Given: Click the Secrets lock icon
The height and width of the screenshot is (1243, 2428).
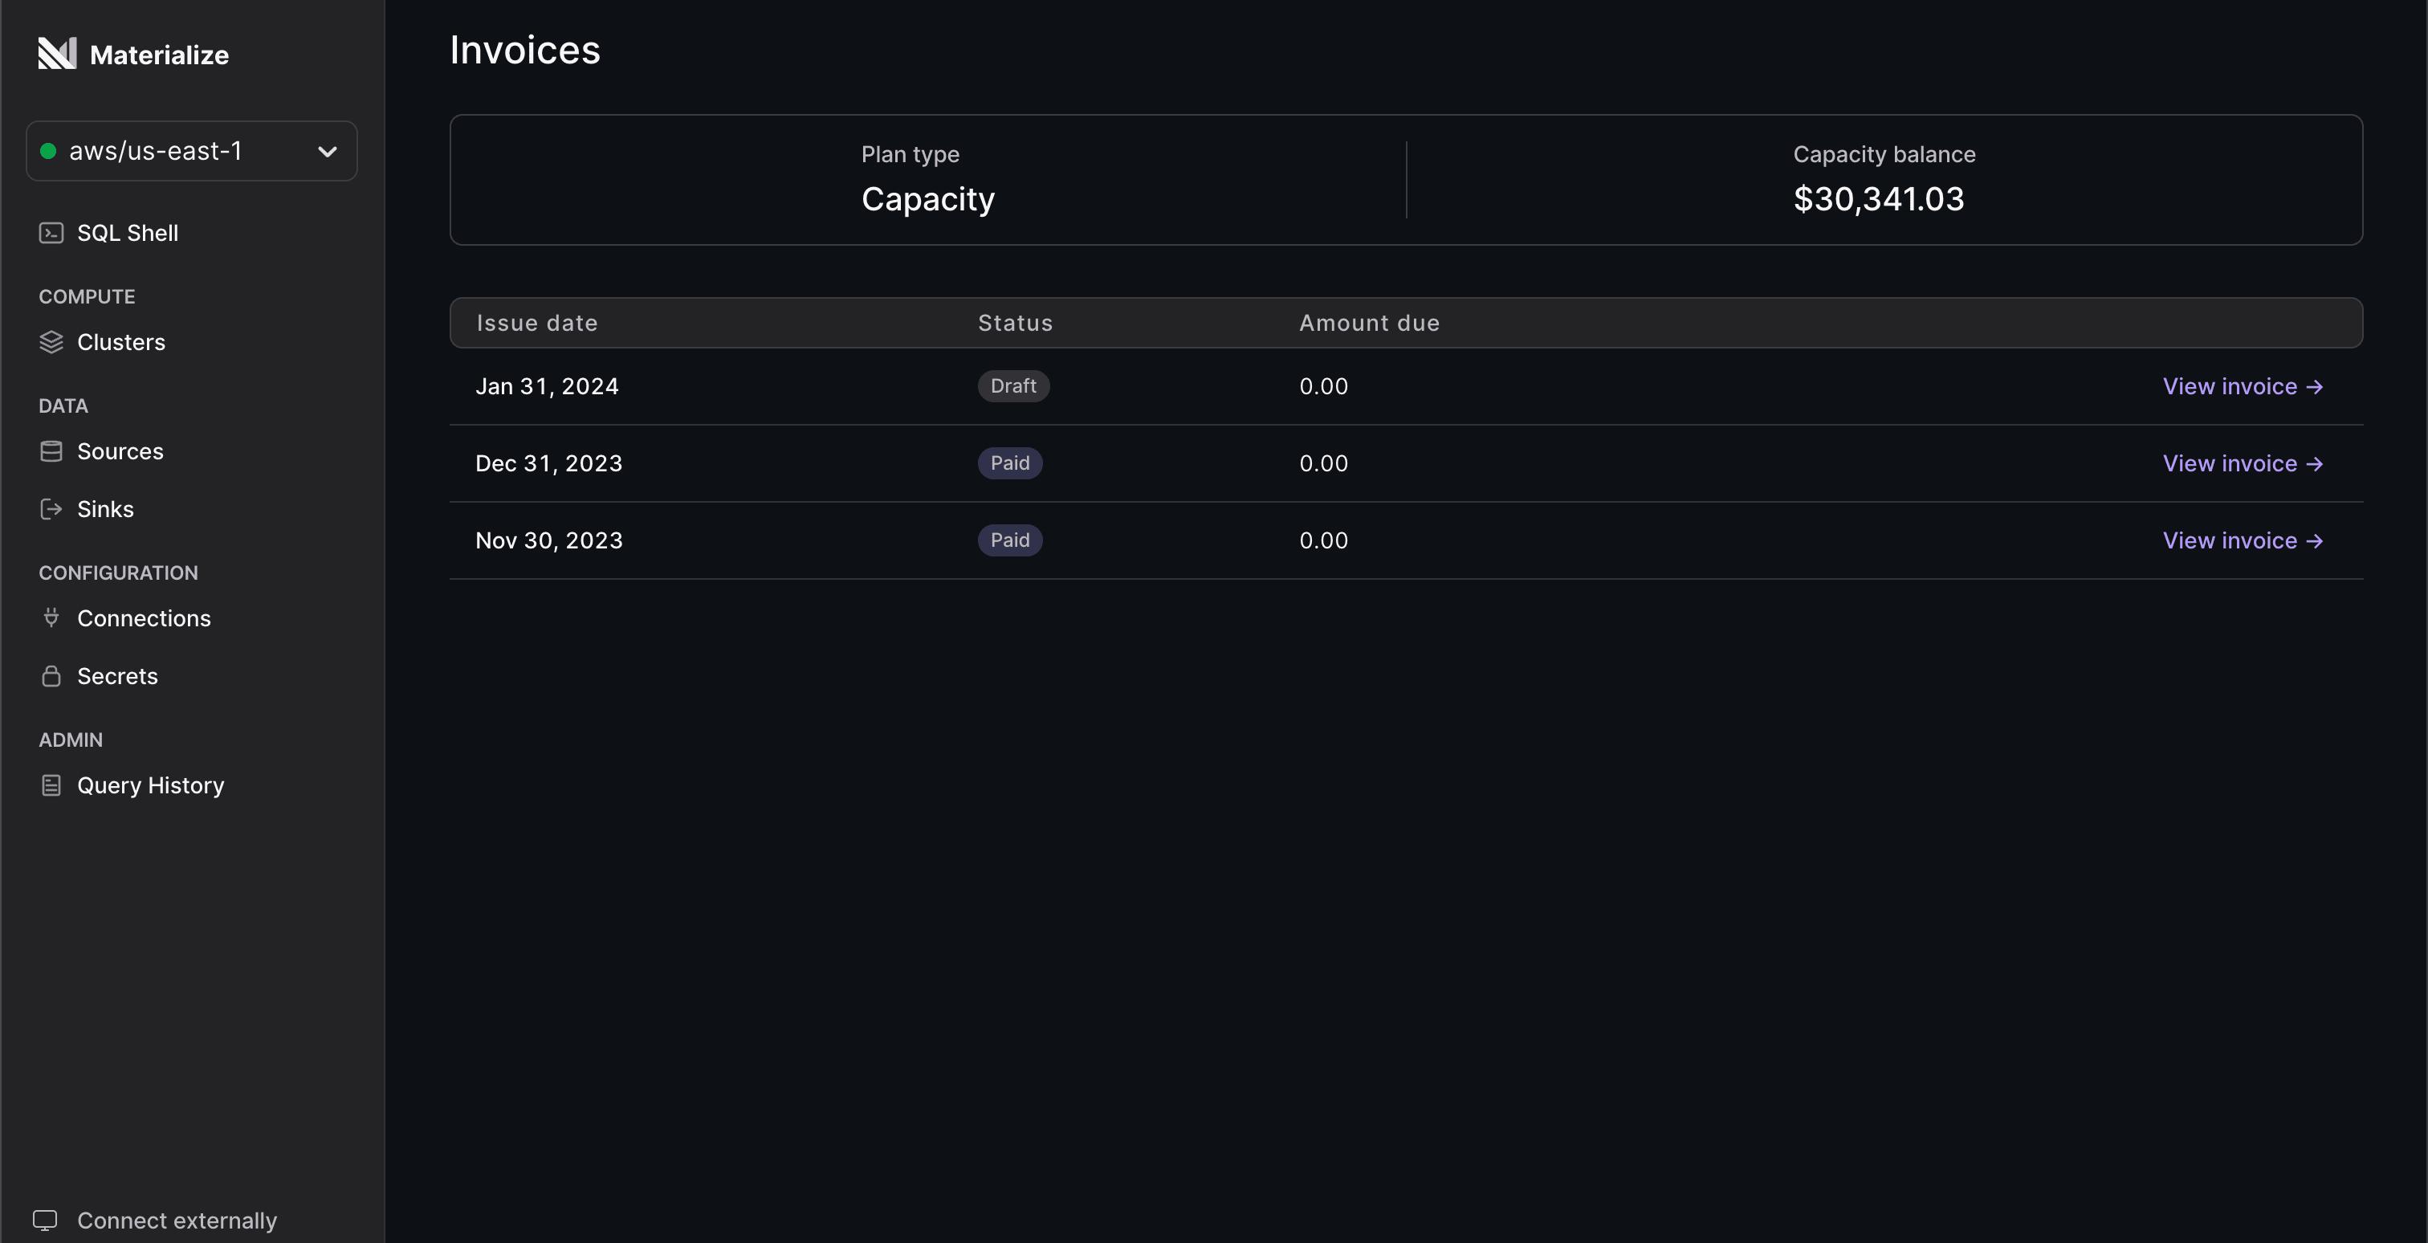Looking at the screenshot, I should (51, 674).
